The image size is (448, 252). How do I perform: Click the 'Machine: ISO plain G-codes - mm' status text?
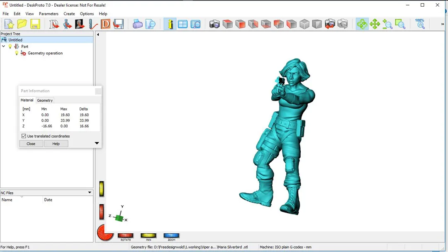pos(285,247)
